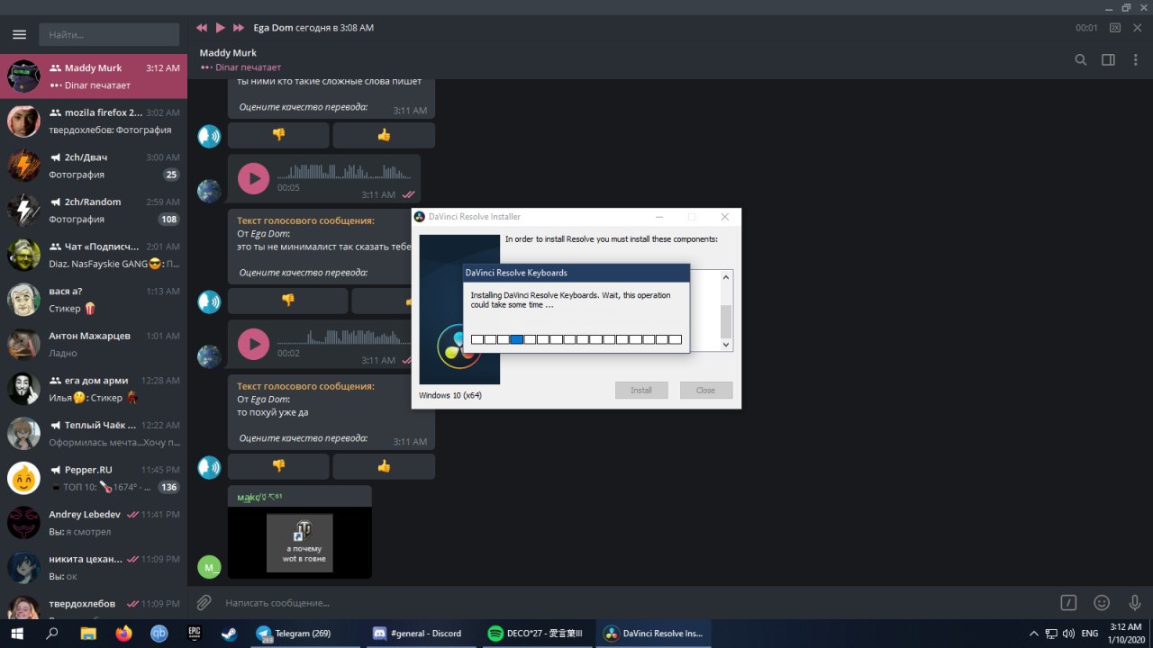Launch Firefox from the taskbar
Image resolution: width=1153 pixels, height=648 pixels.
click(123, 634)
